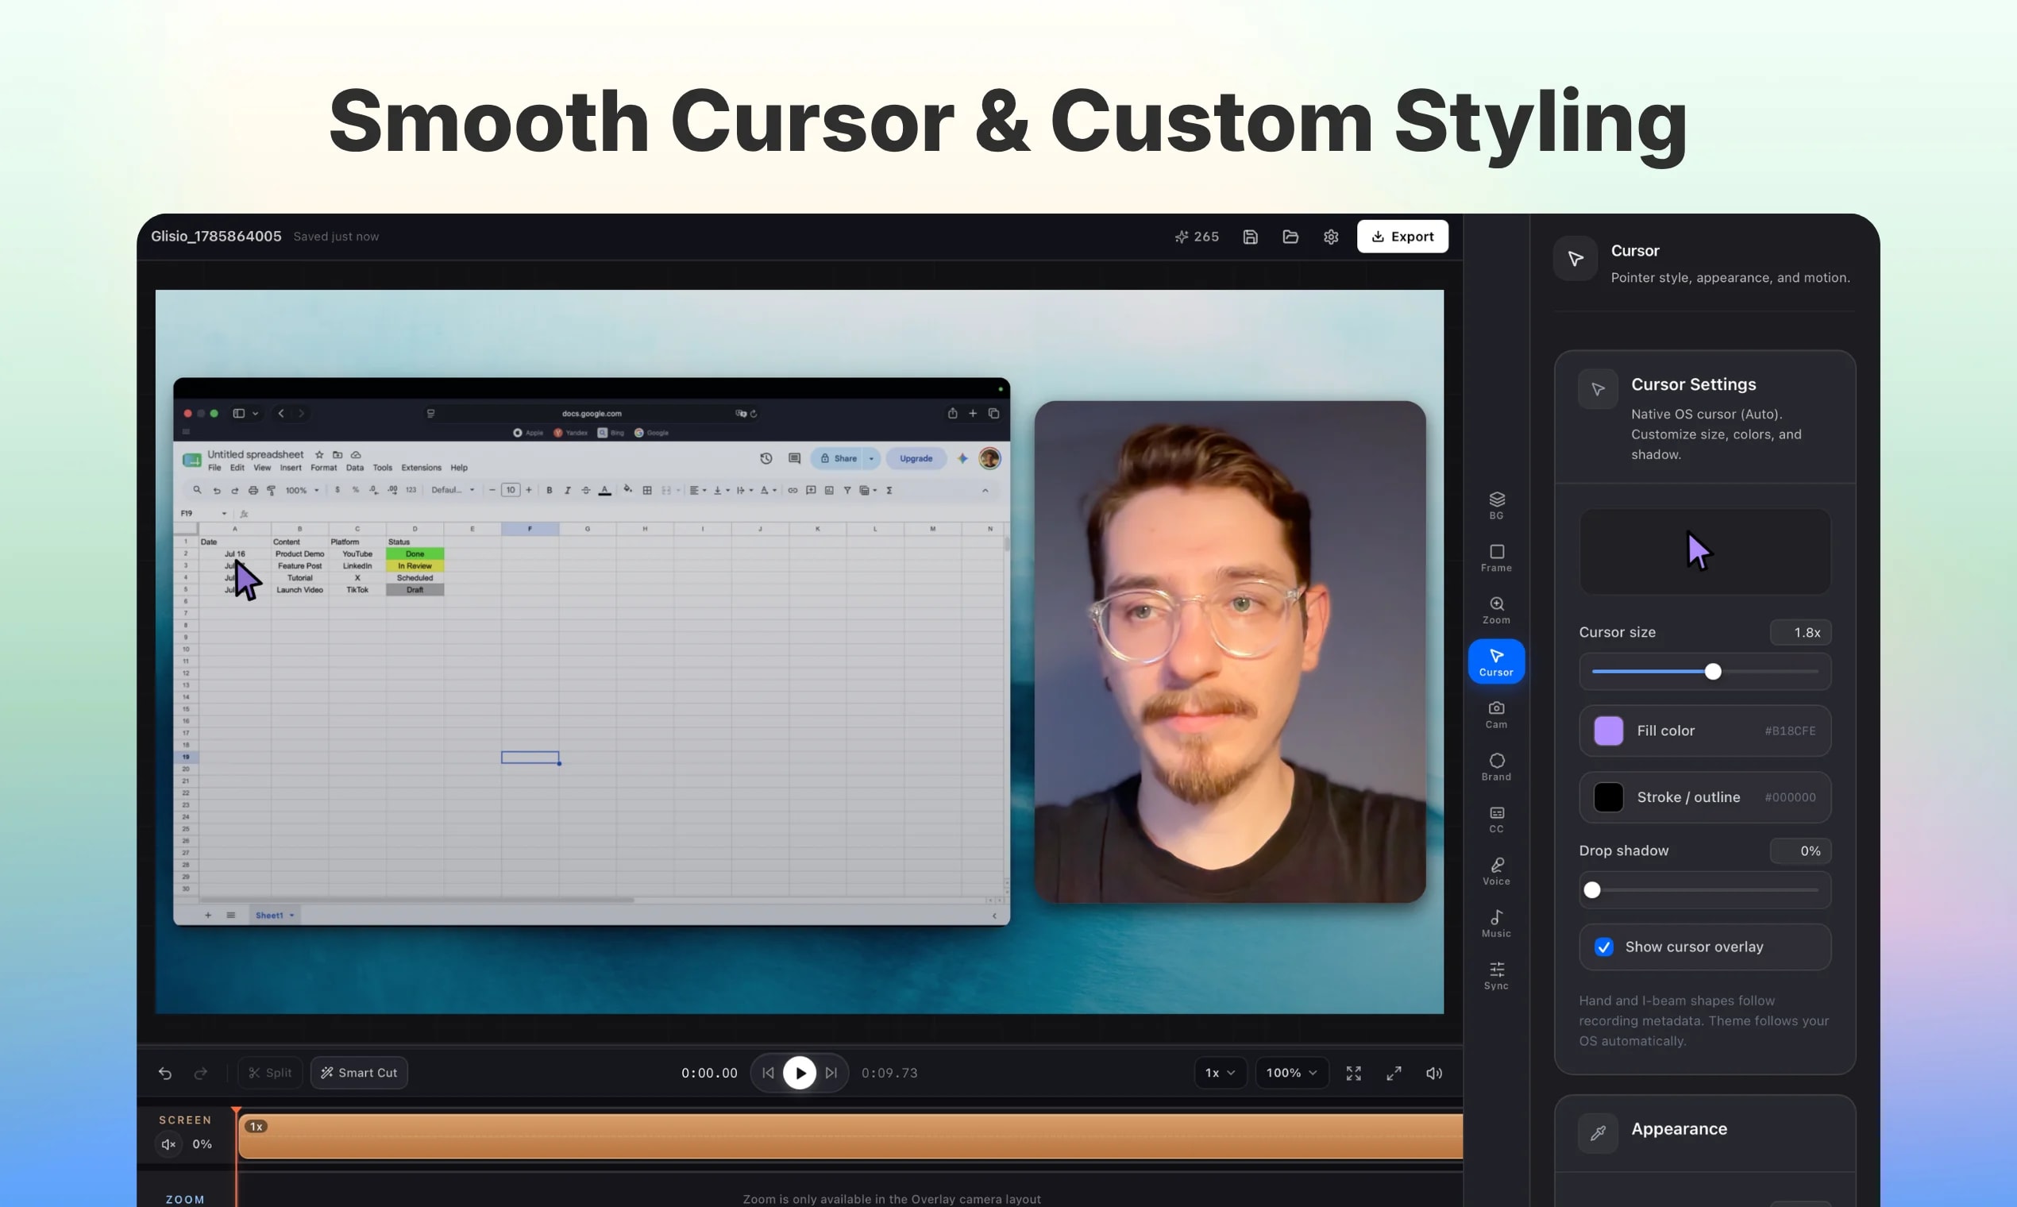Open the 1x playback speed dropdown
Screen dimensions: 2017x1207
point(1219,1073)
